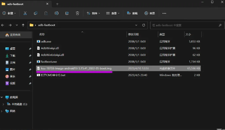Click the Copy icon in toolbar
Viewport: 225px width, 130px height.
point(35,13)
